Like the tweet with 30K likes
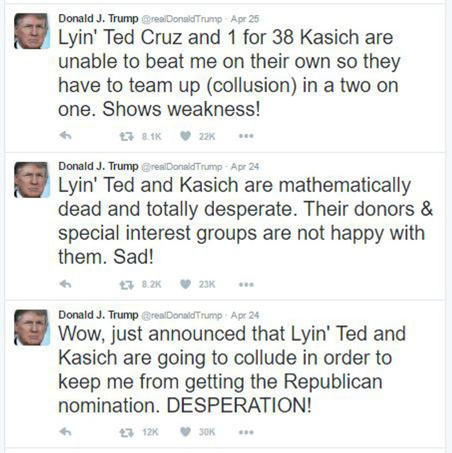 pos(185,432)
